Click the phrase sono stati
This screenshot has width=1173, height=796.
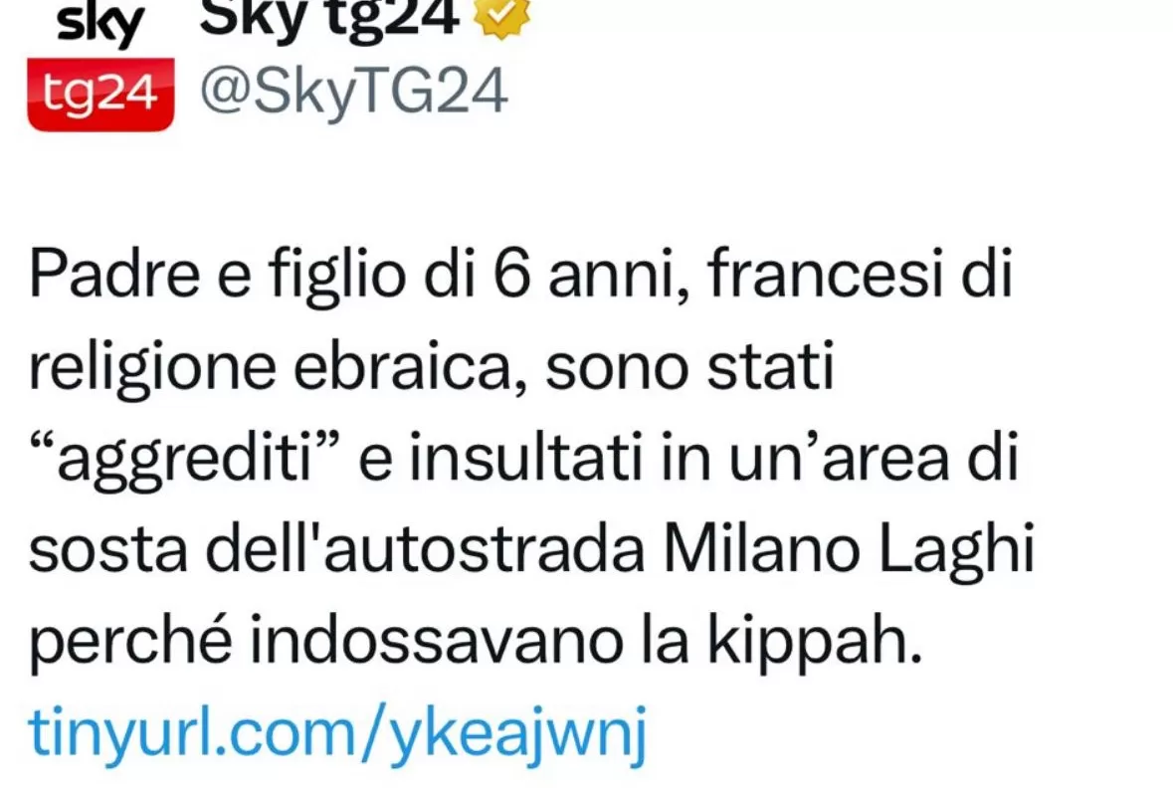[x=689, y=366]
